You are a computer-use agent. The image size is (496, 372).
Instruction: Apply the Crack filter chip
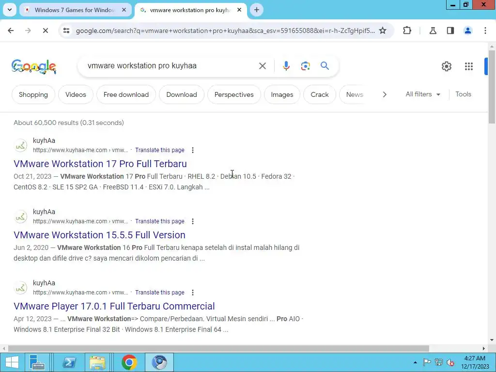pos(320,94)
